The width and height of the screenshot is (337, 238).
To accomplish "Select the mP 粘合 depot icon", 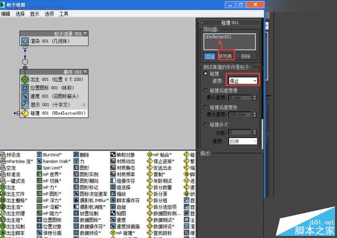I will tap(150, 154).
